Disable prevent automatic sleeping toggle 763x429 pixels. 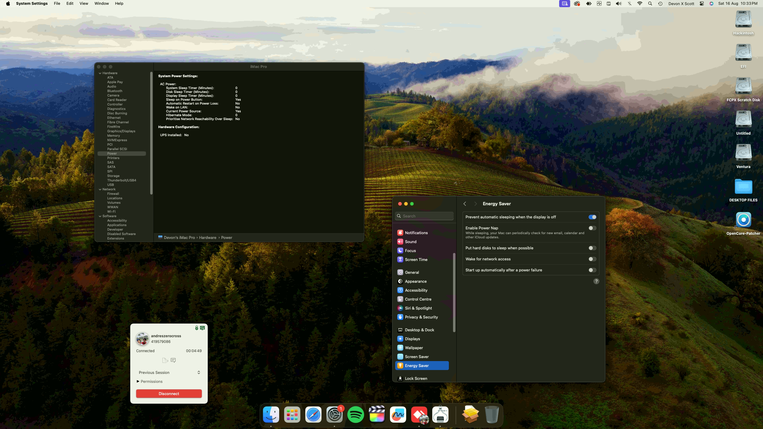click(x=592, y=217)
